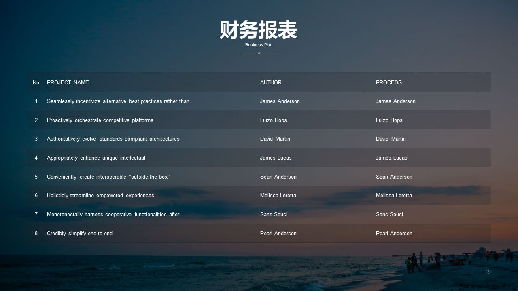
Task: Click the 'No' column header
Action: coord(36,82)
